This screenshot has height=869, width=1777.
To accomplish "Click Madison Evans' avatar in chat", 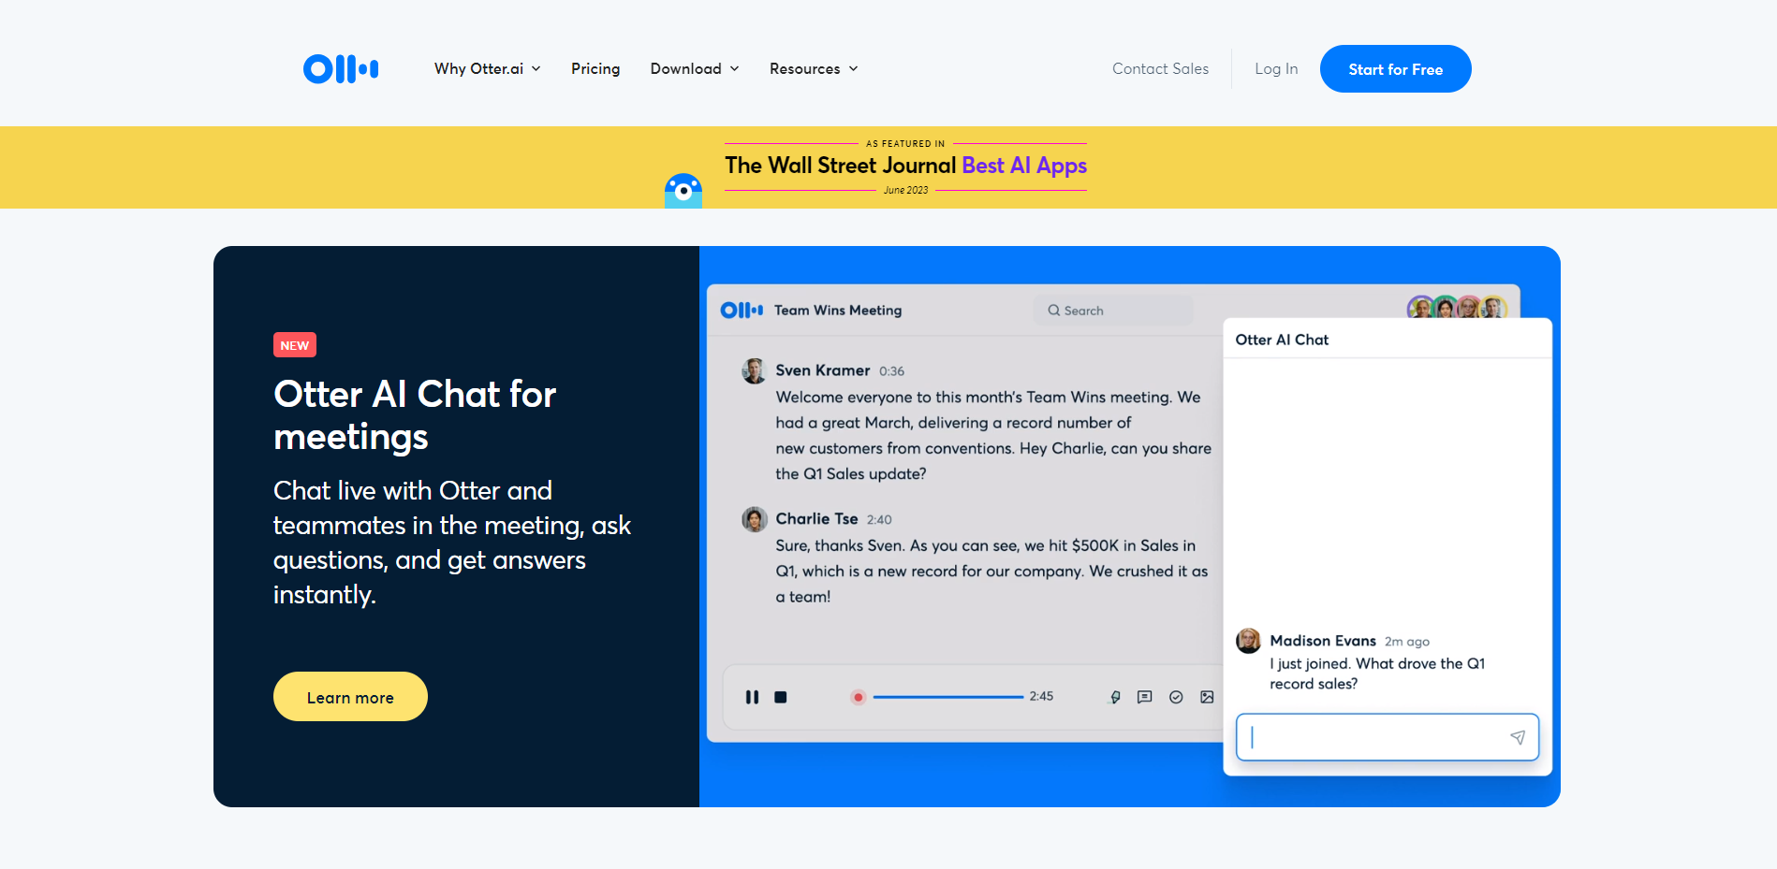I will click(1248, 641).
